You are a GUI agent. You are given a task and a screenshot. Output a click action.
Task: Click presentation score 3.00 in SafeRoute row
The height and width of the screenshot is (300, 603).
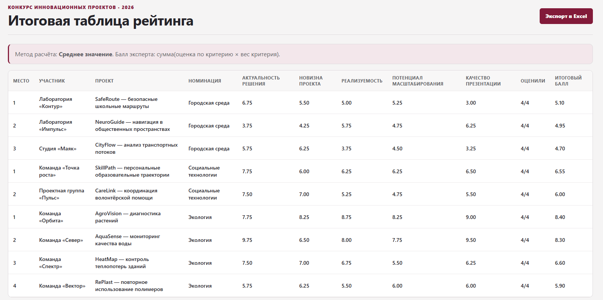(471, 103)
